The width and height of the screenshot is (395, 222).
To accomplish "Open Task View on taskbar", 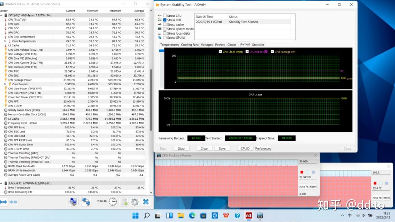I will pyautogui.click(x=158, y=216).
